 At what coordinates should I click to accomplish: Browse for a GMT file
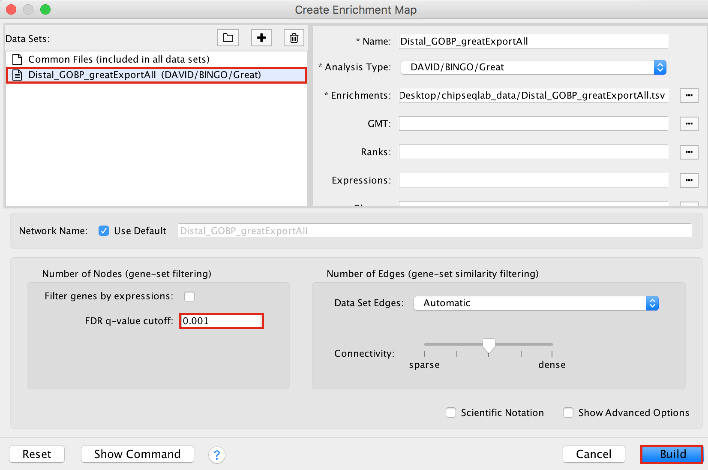point(689,124)
